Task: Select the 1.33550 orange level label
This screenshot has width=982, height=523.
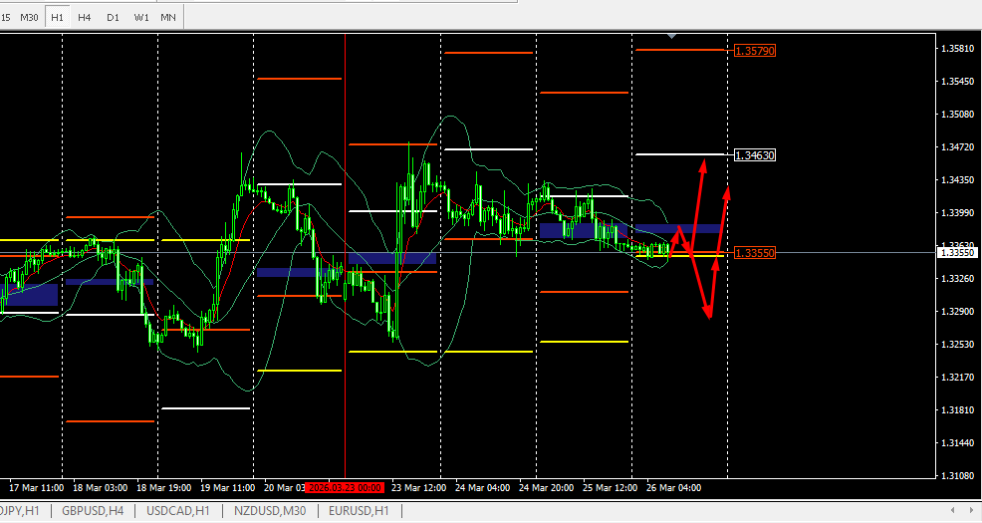Action: pyautogui.click(x=755, y=253)
